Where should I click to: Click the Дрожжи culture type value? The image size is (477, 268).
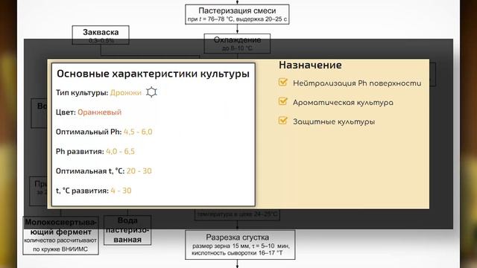coord(126,92)
